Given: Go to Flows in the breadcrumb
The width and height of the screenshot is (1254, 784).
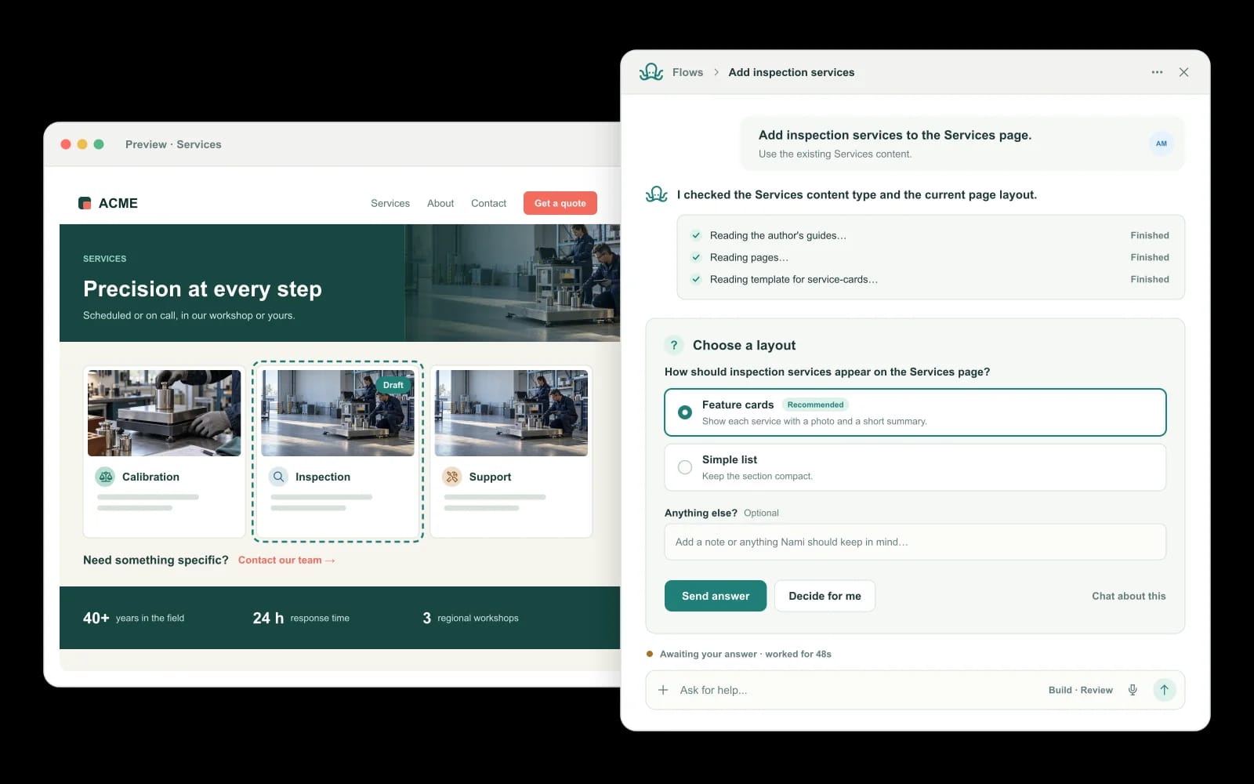Looking at the screenshot, I should point(687,72).
